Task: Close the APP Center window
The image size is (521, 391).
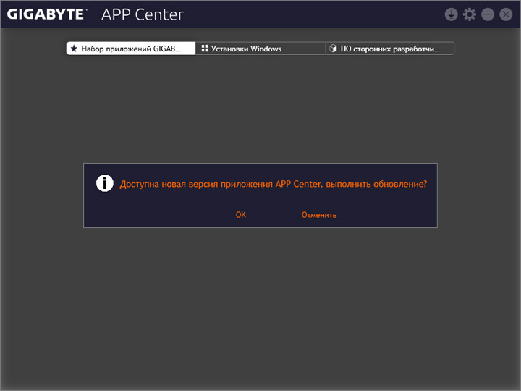Action: coord(506,14)
